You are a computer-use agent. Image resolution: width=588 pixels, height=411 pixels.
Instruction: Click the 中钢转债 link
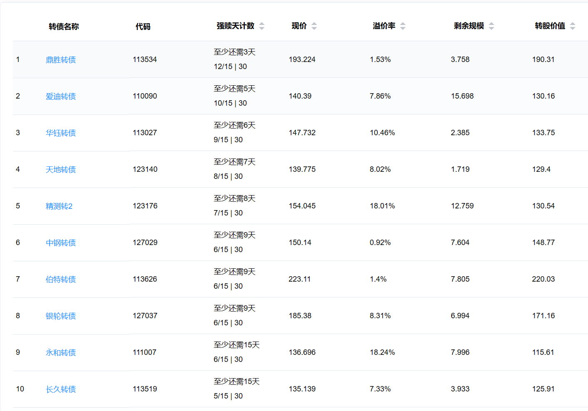(x=61, y=243)
